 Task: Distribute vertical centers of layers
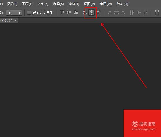(x=116, y=13)
